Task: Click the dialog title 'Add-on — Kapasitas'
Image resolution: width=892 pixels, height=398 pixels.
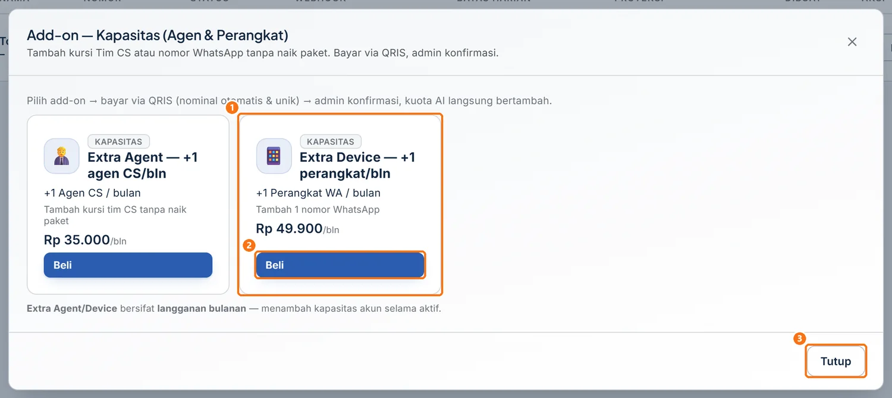Action: point(158,36)
